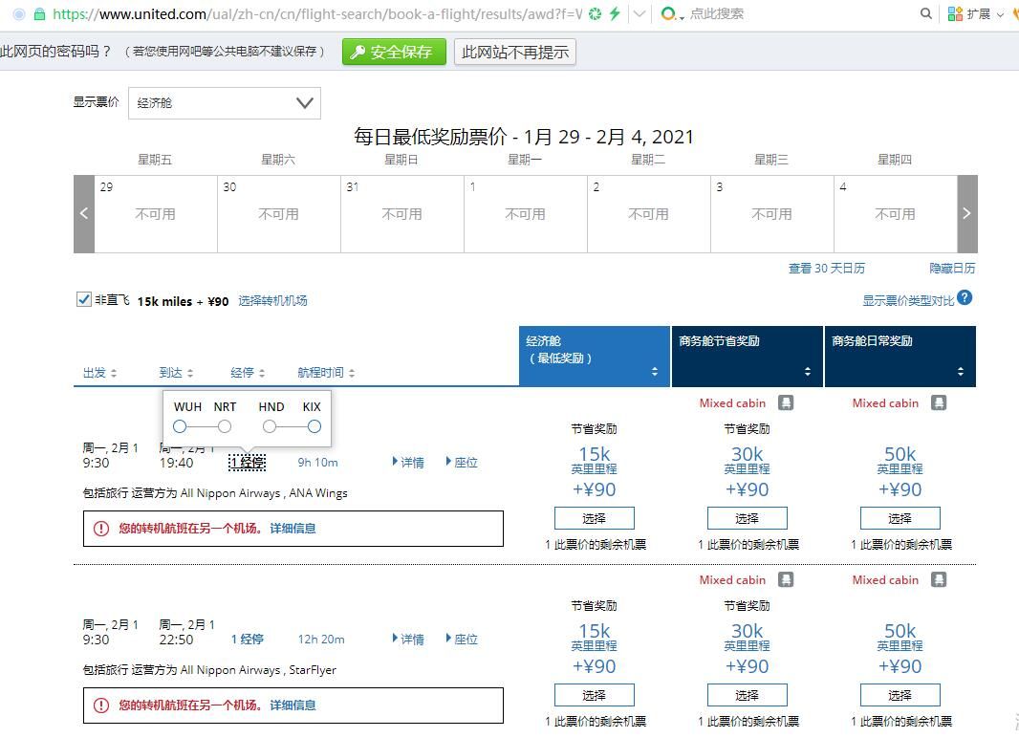This screenshot has height=738, width=1019.
Task: Click 此网站不再提示 button
Action: pos(514,52)
